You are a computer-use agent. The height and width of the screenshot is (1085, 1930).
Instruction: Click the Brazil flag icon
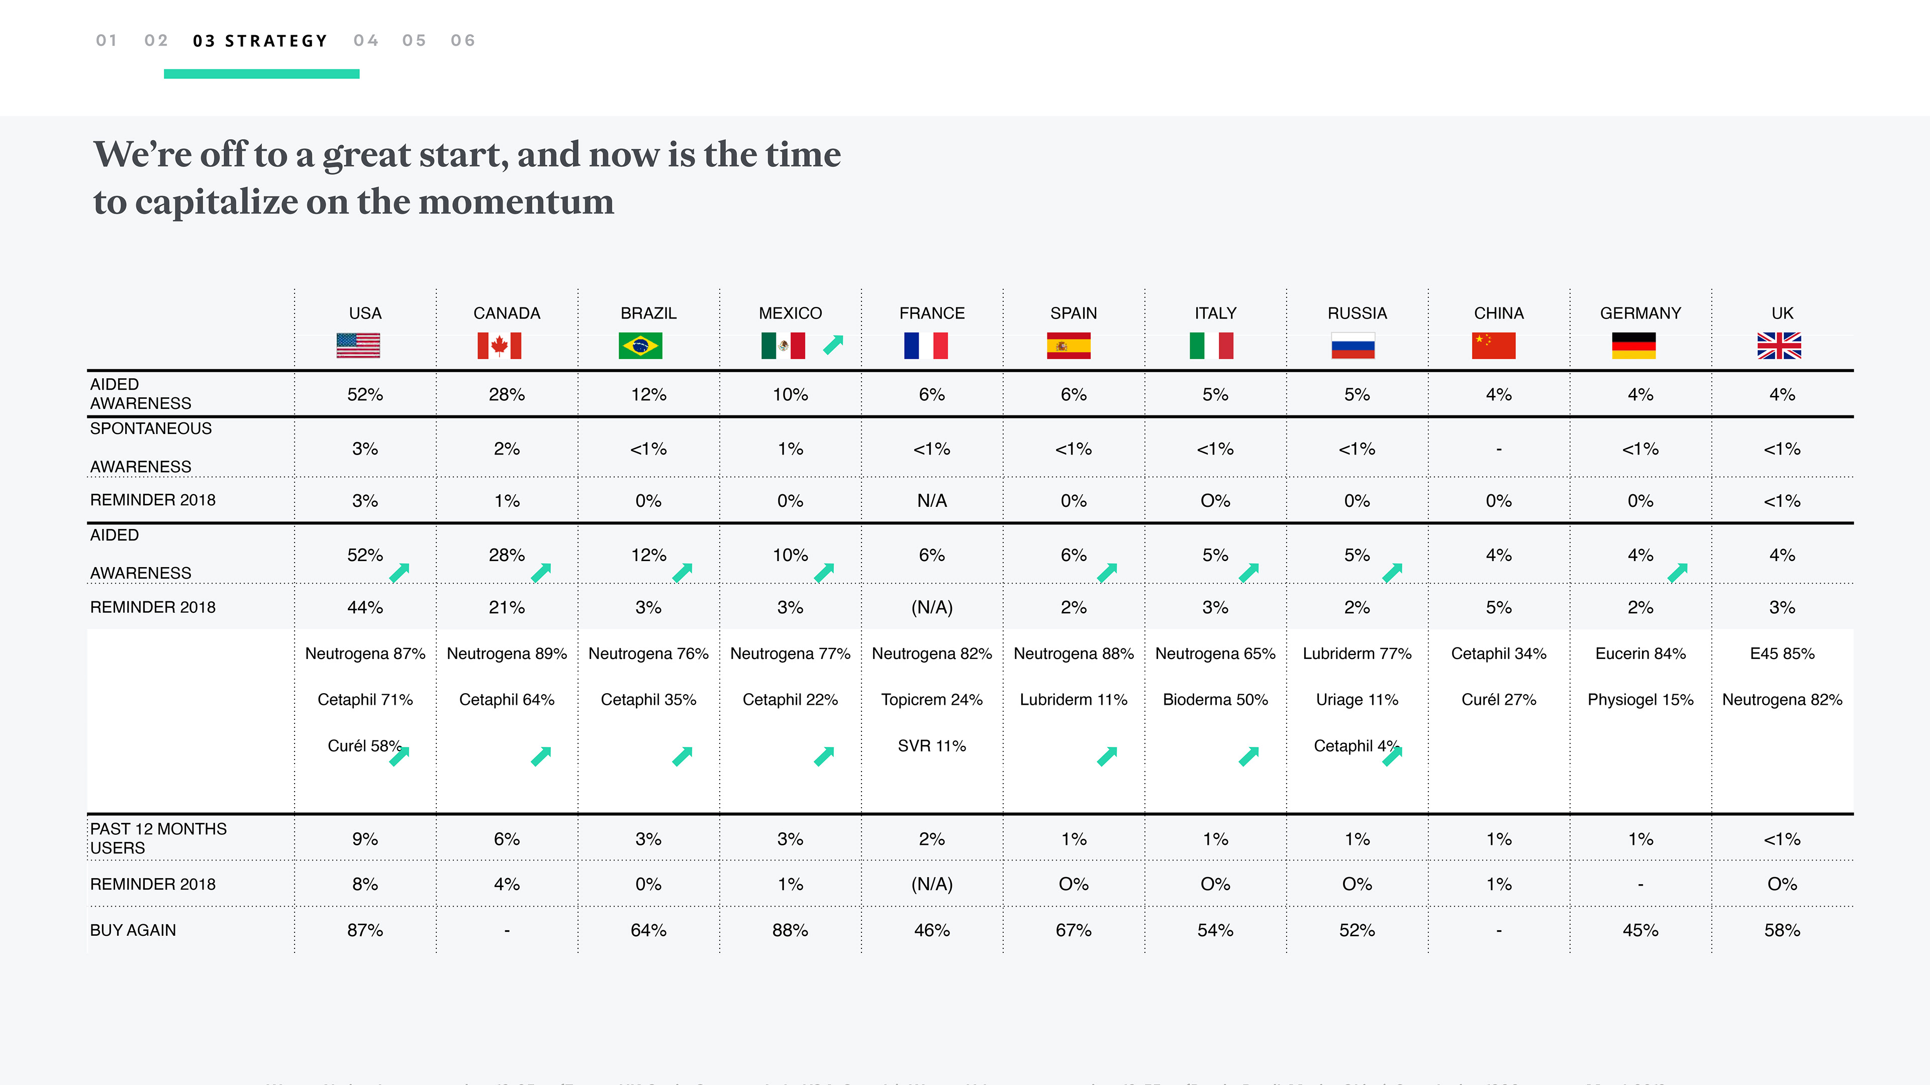(641, 346)
